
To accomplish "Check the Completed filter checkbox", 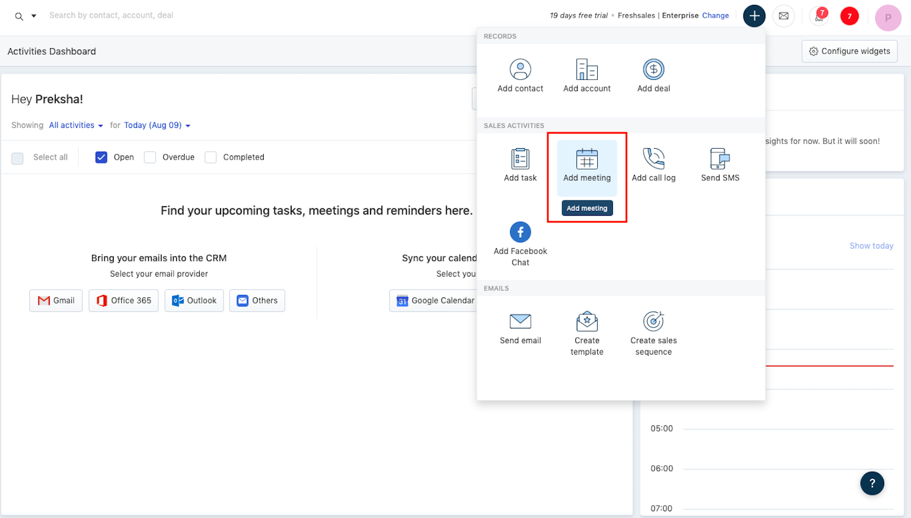I will [x=211, y=157].
